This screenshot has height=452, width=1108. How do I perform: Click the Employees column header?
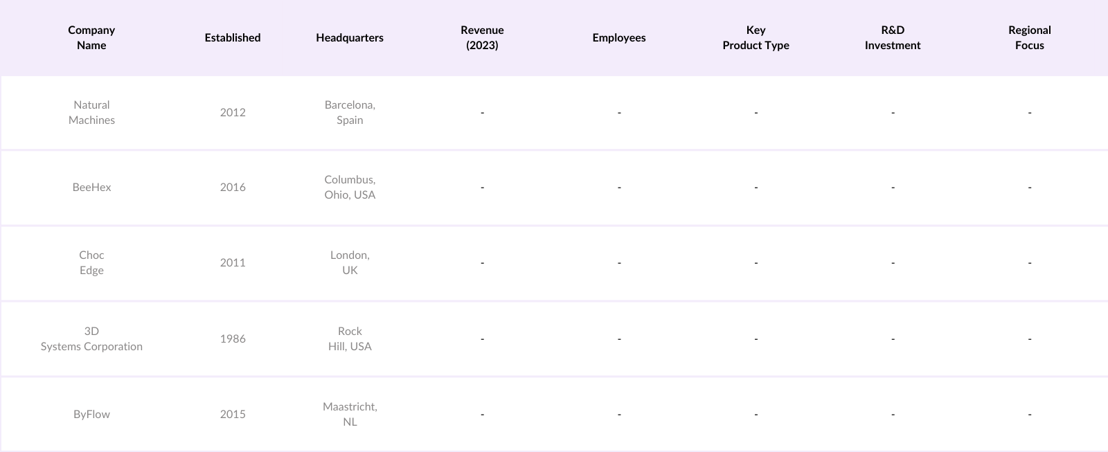pos(619,37)
